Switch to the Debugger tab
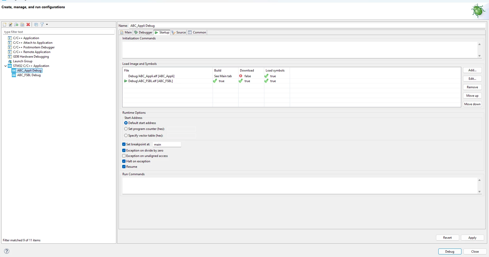The width and height of the screenshot is (489, 257). (x=143, y=32)
